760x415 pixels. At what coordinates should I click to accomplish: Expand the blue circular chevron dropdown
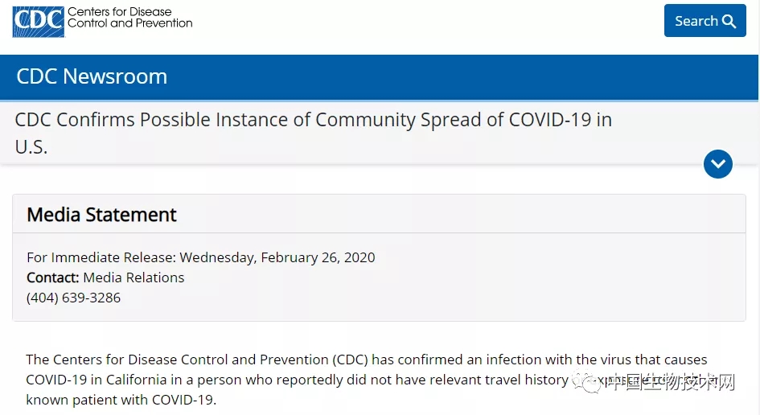pyautogui.click(x=718, y=164)
